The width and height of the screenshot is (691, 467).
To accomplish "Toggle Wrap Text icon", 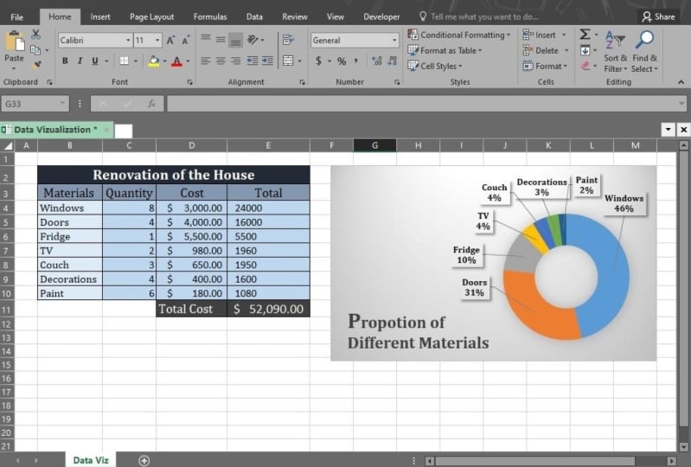I will tap(288, 40).
